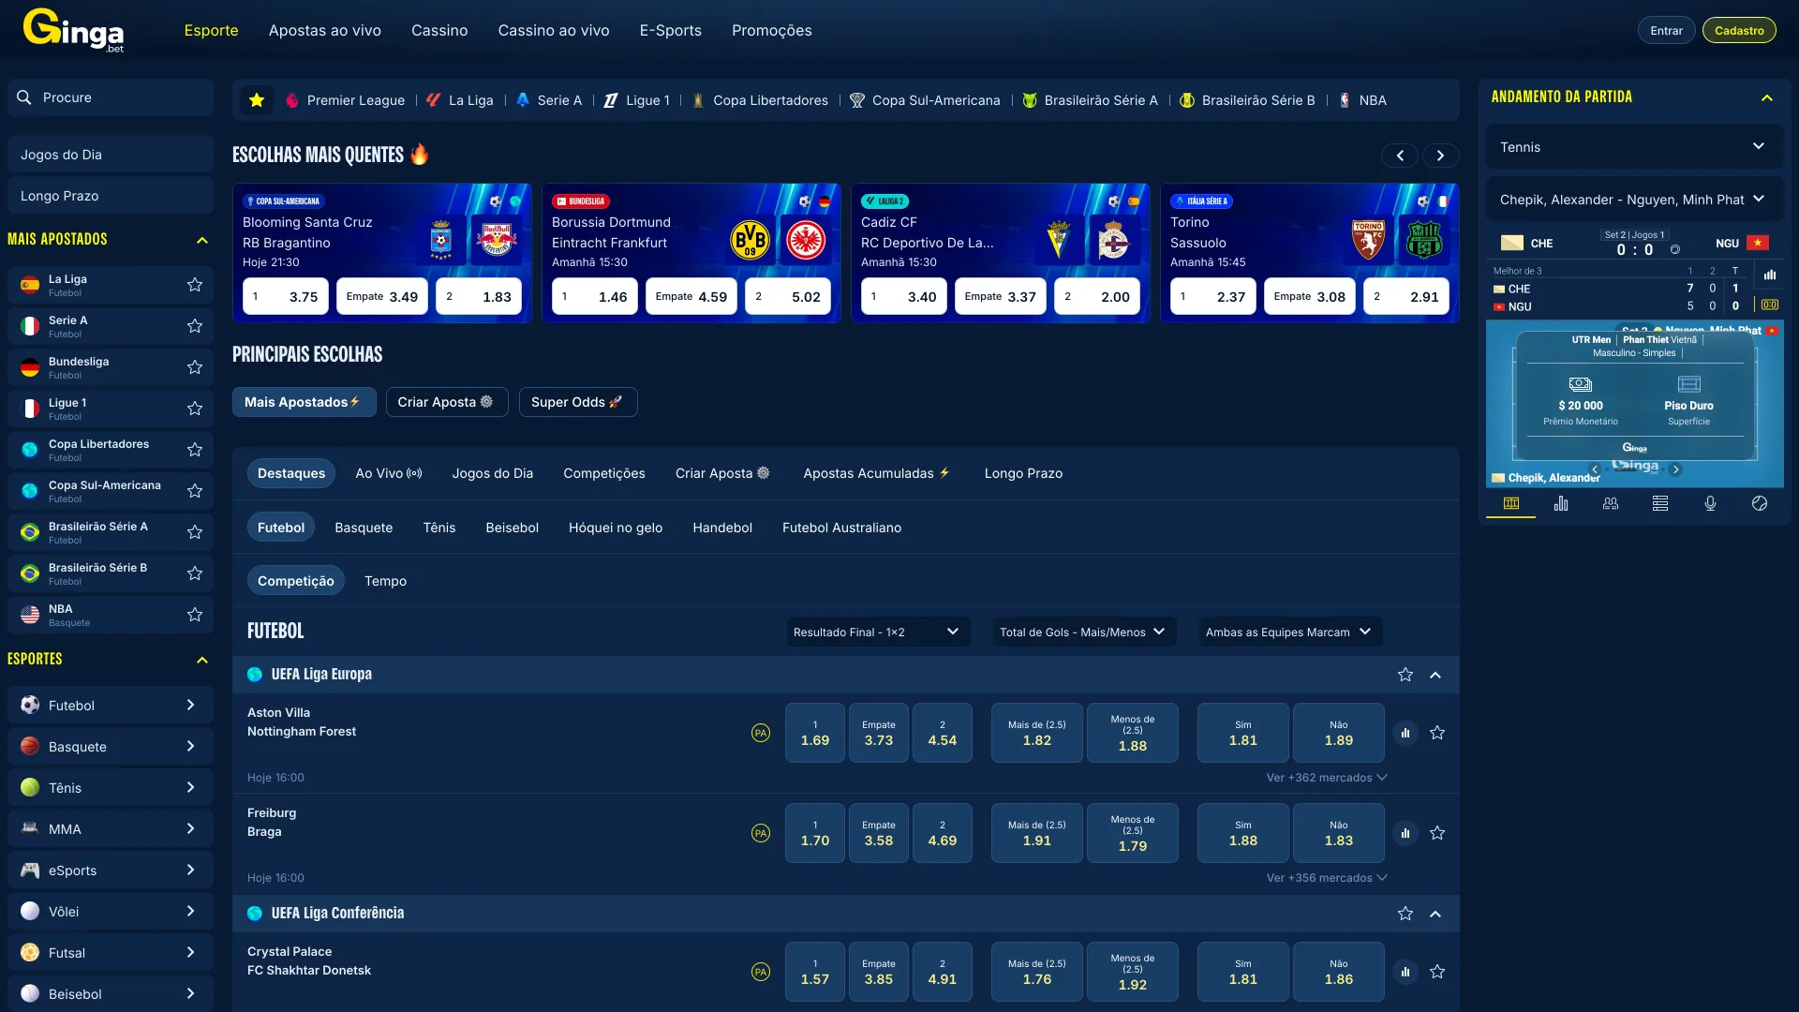Image resolution: width=1799 pixels, height=1012 pixels.
Task: Open the Tennis sport dropdown
Action: (1633, 147)
